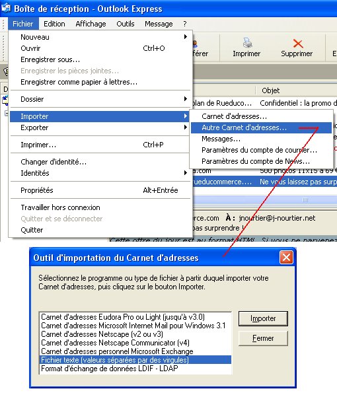The width and height of the screenshot is (337, 393).
Task: Select Fichier texte comma-separated list item
Action: (135, 360)
